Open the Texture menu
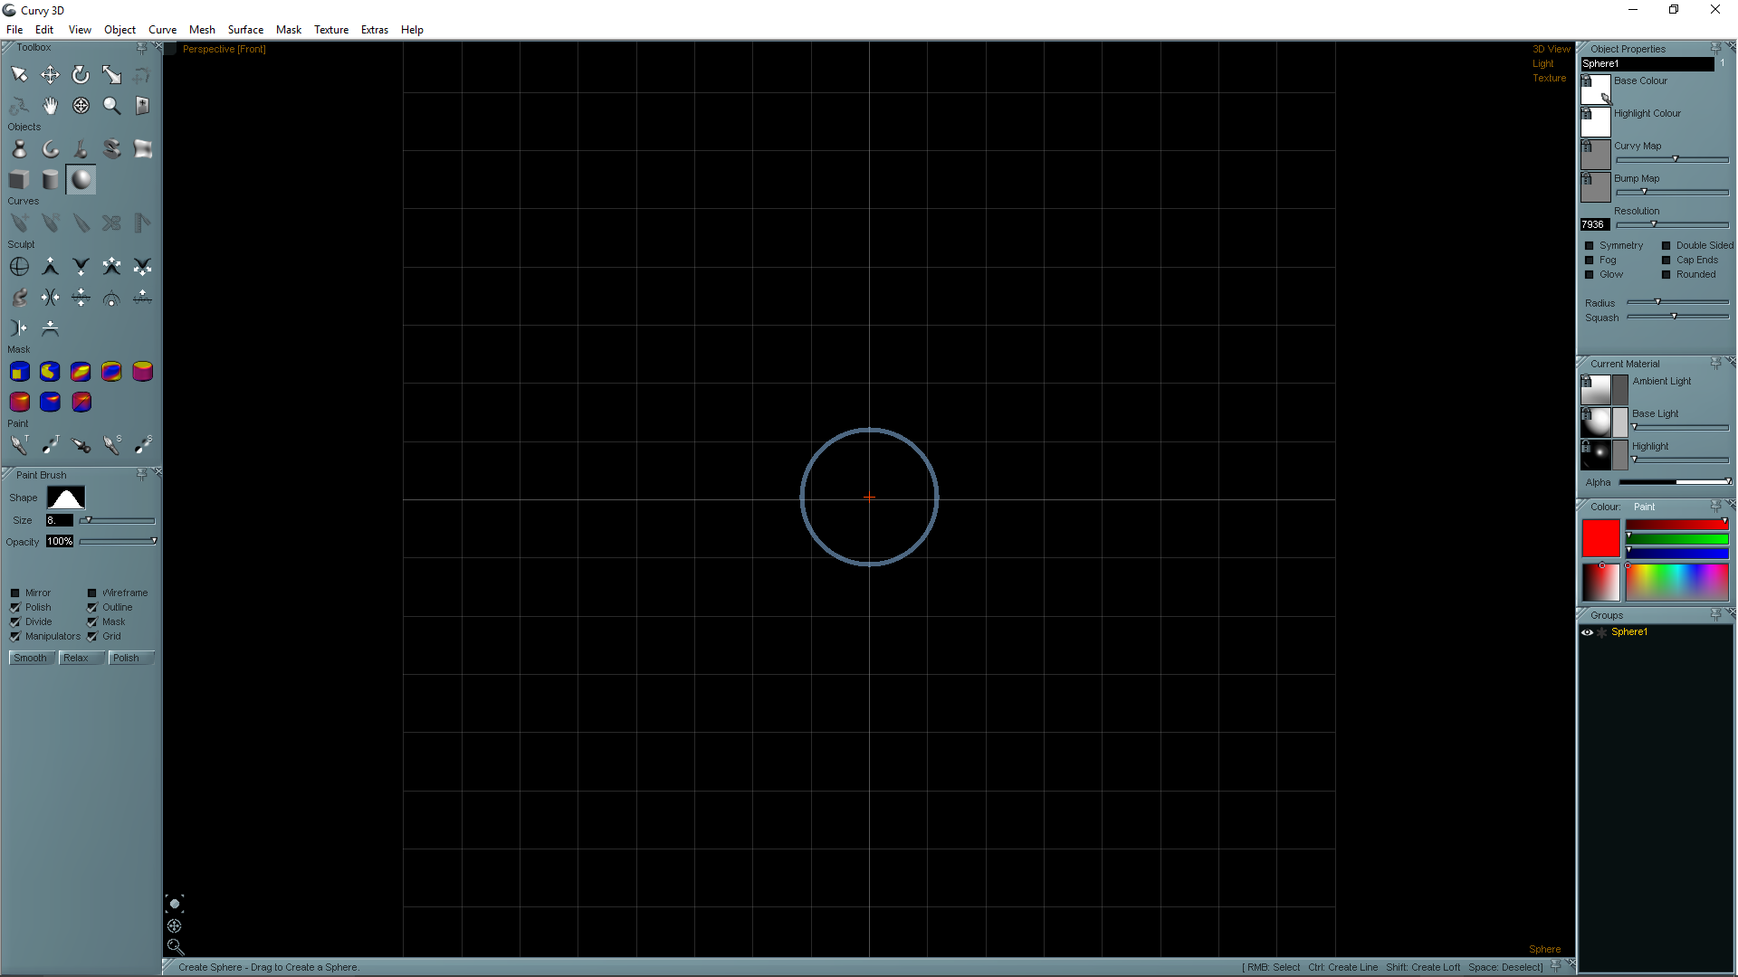This screenshot has height=977, width=1738. pyautogui.click(x=330, y=30)
